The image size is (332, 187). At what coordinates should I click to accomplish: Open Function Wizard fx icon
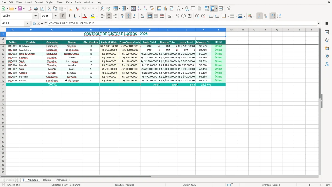(x=34, y=23)
